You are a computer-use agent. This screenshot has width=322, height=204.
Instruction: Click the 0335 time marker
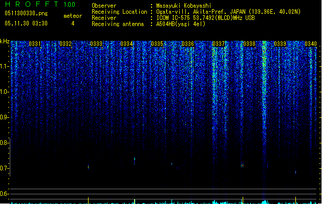pos(157,44)
